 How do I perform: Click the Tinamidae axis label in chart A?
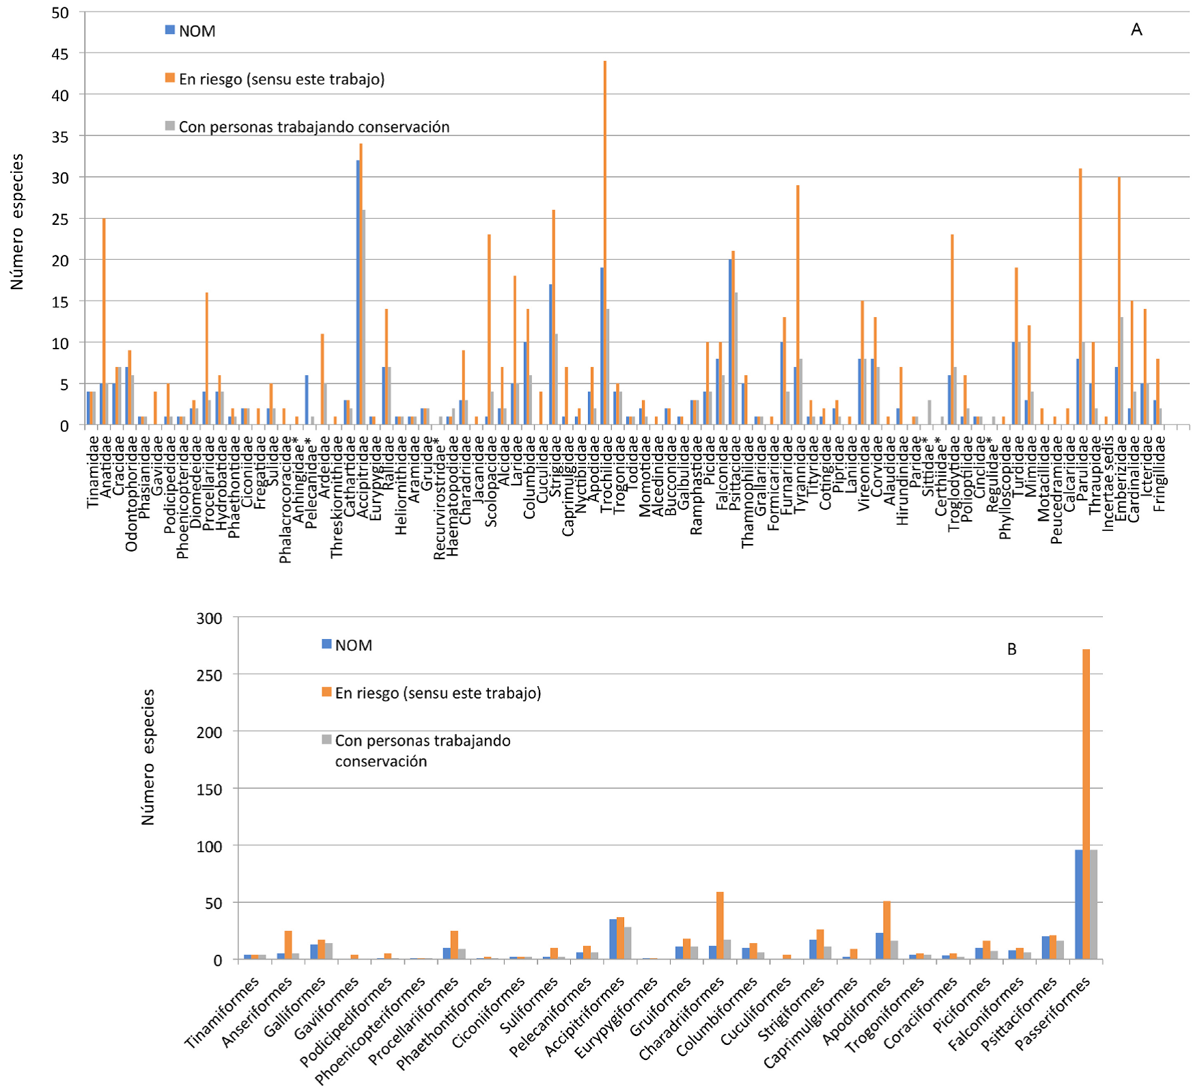click(93, 473)
